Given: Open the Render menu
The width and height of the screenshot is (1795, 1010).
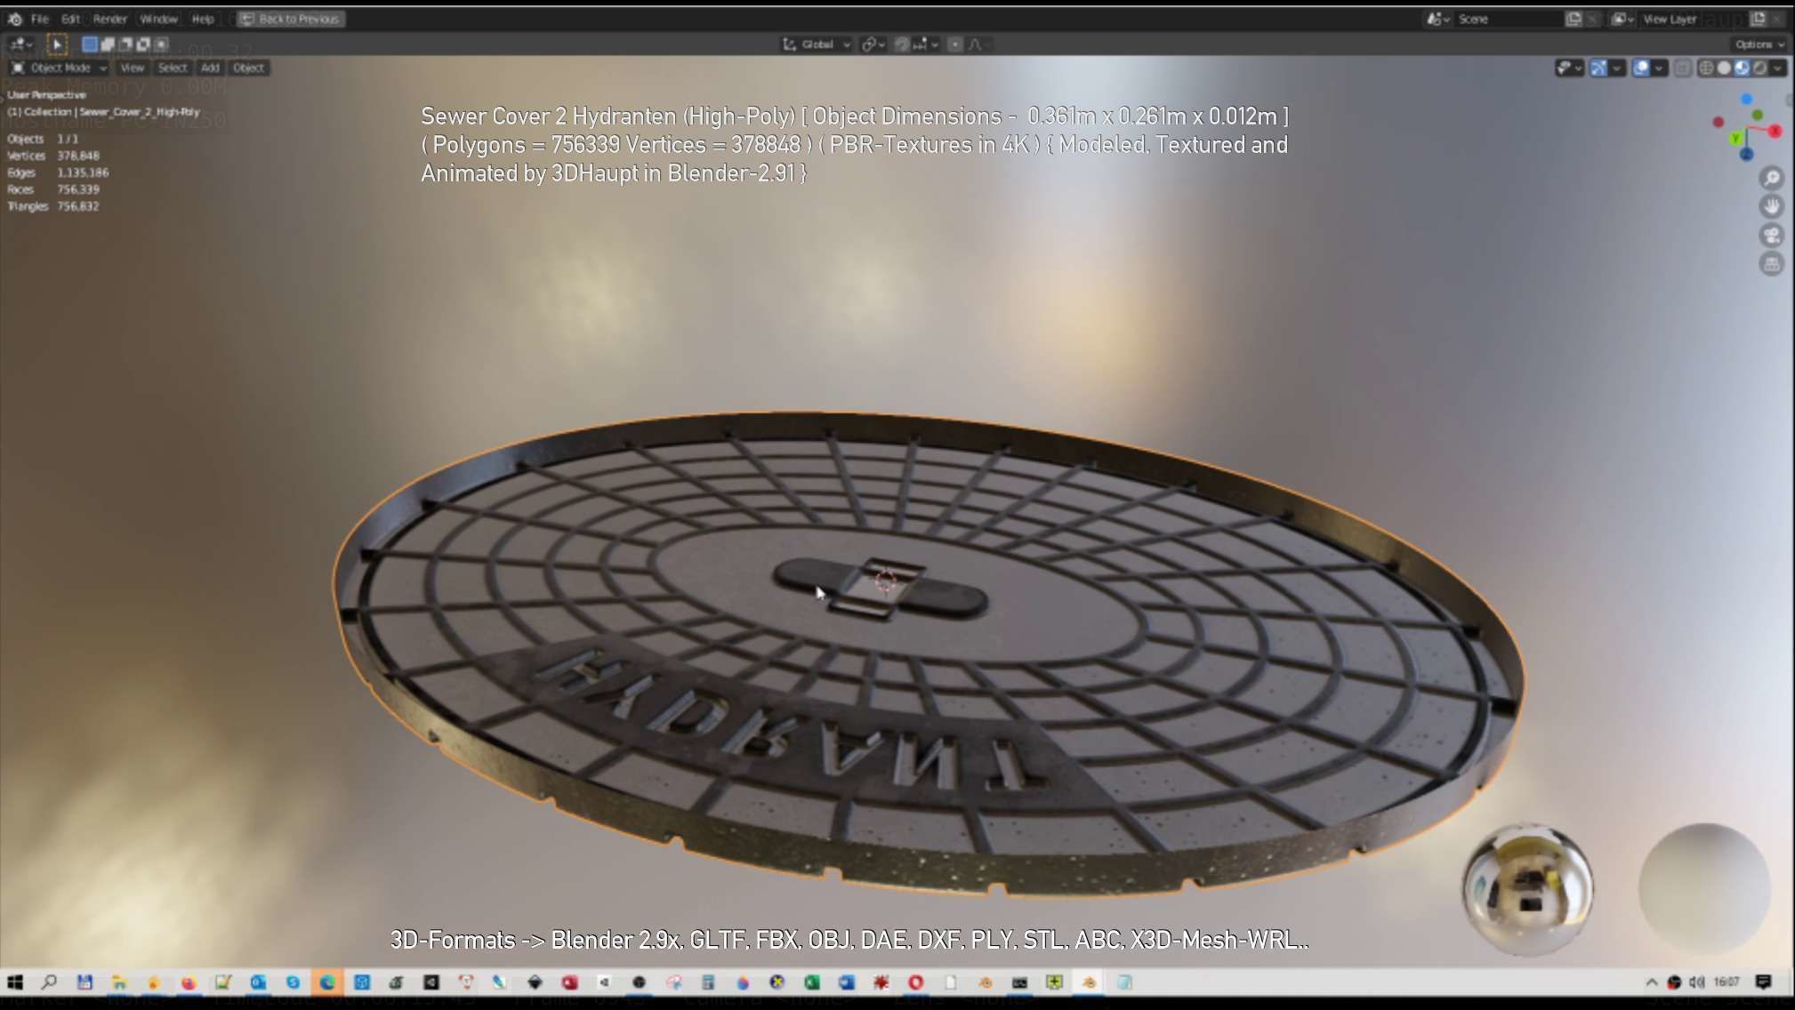Looking at the screenshot, I should click(110, 19).
